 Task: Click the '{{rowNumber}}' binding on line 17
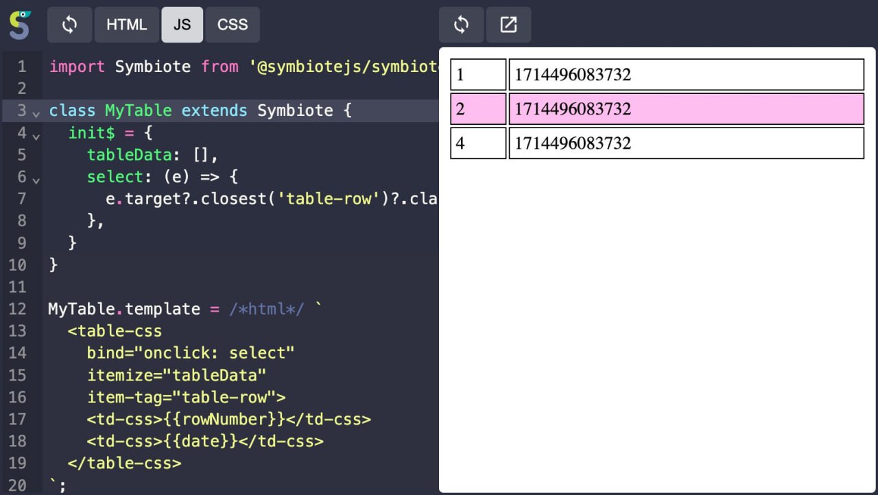tap(224, 419)
